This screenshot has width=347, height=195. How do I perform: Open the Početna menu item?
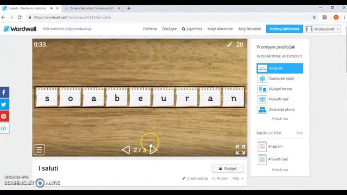pyautogui.click(x=150, y=29)
